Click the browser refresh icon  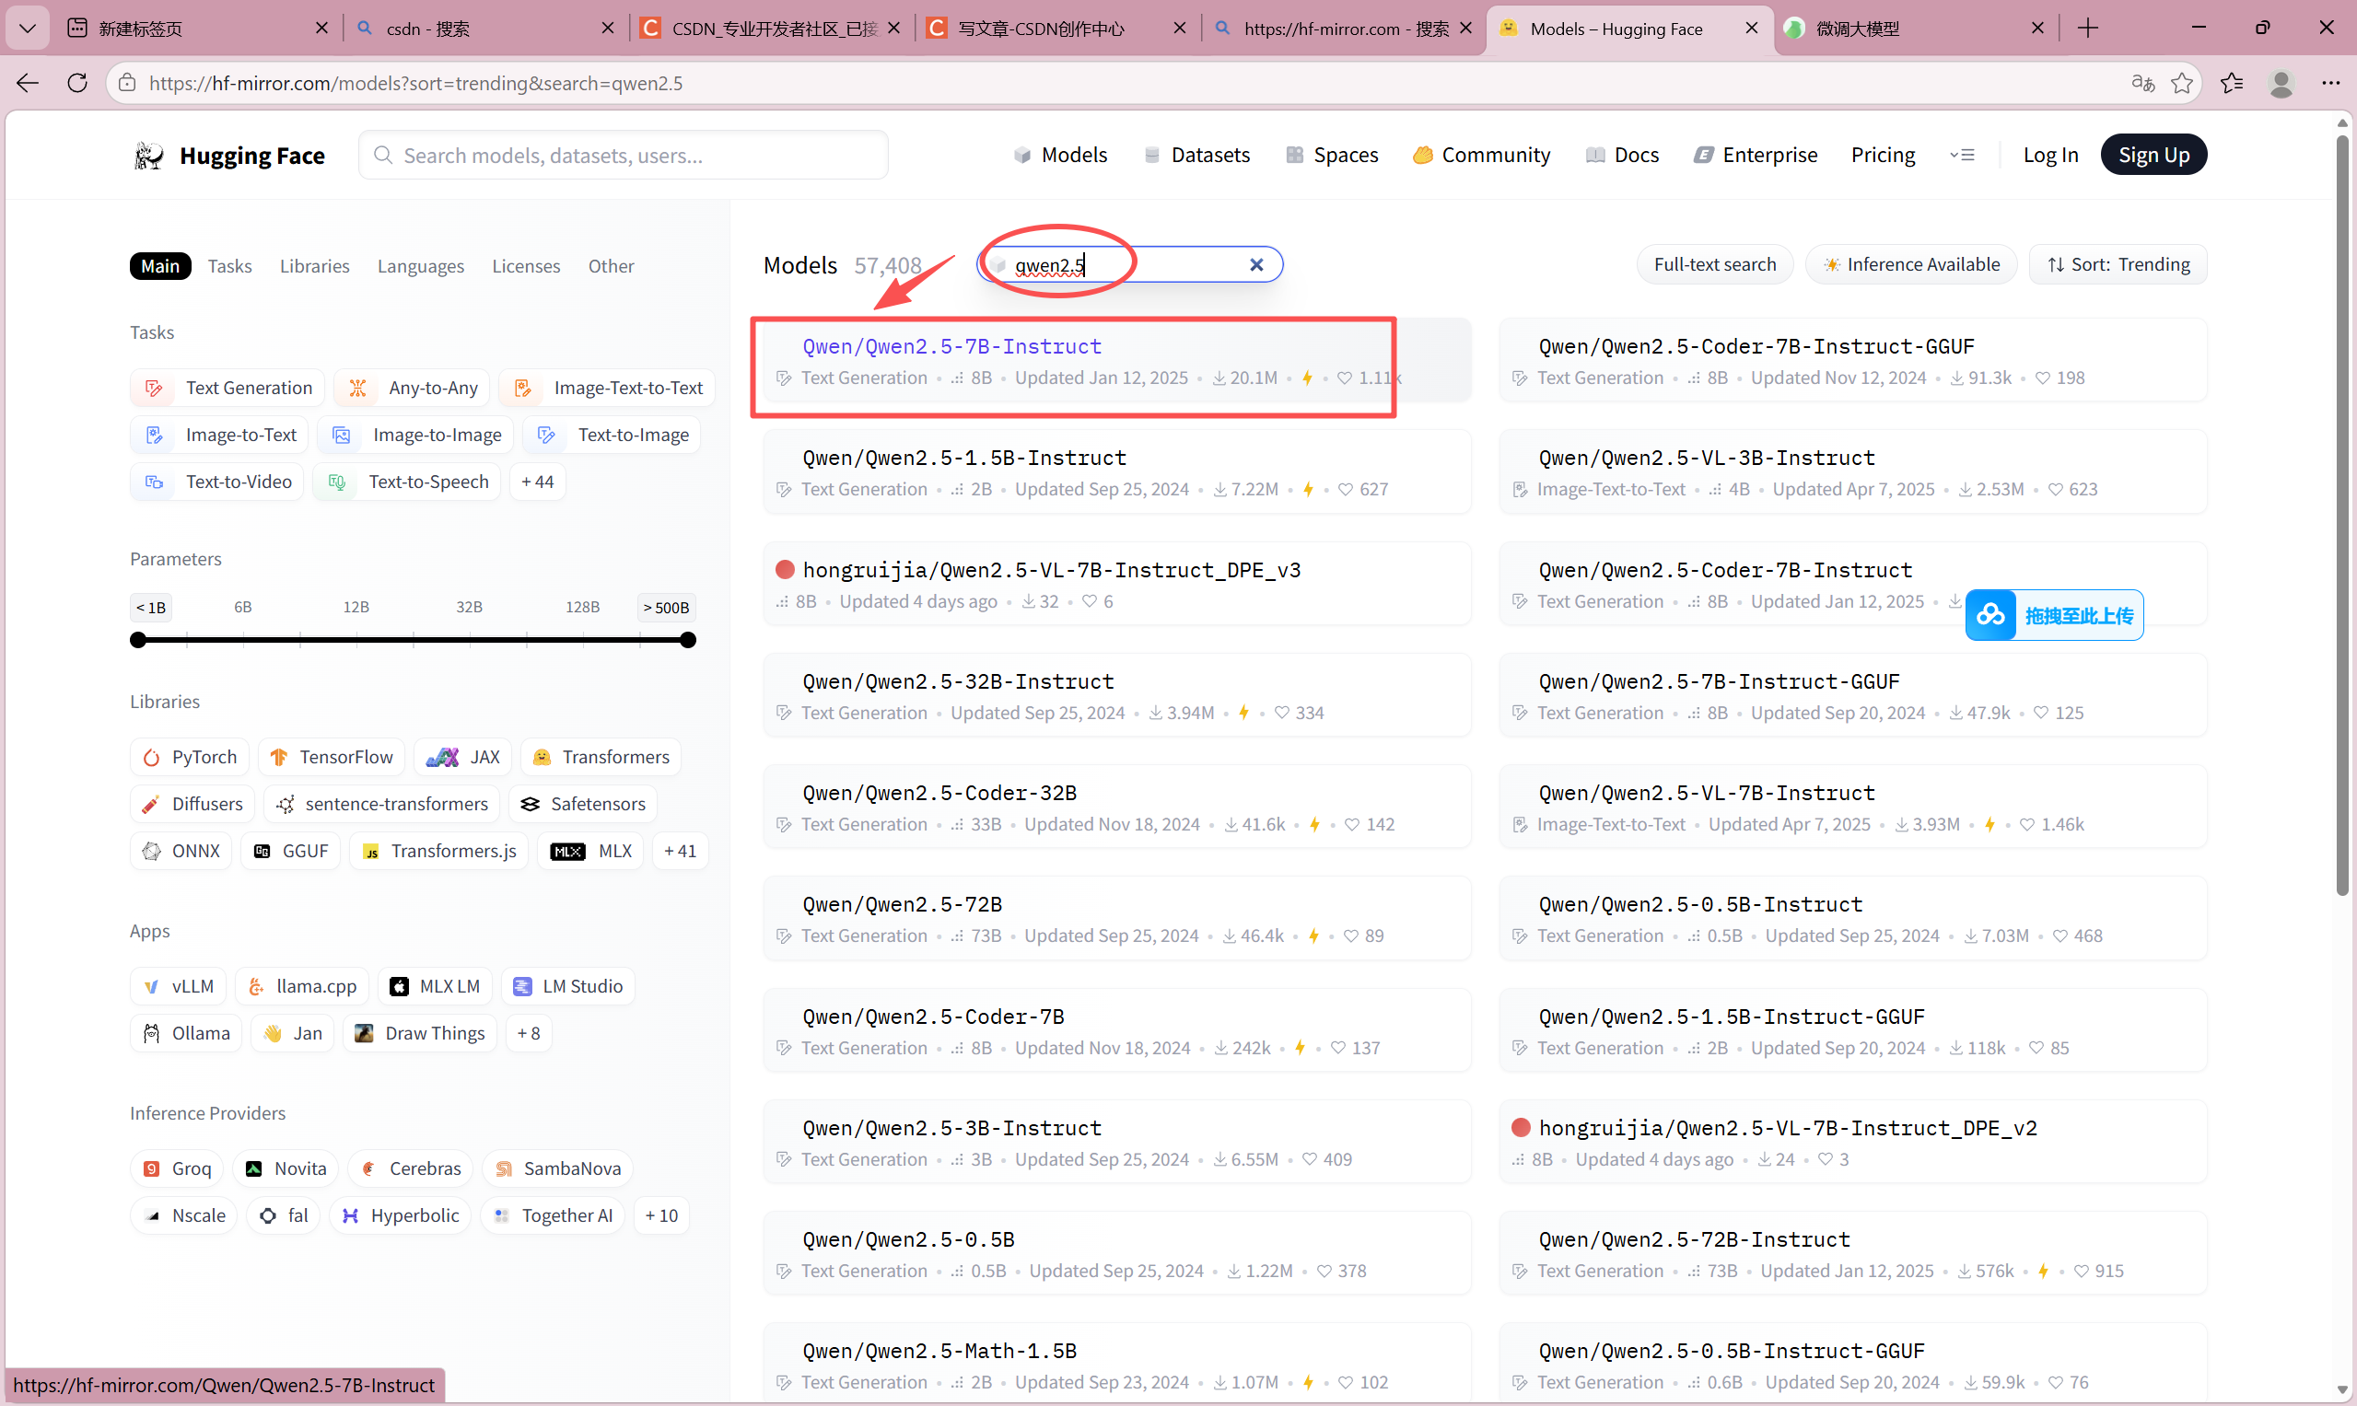(77, 84)
